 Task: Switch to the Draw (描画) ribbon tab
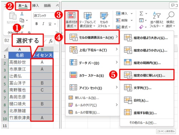pyautogui.click(x=47, y=6)
